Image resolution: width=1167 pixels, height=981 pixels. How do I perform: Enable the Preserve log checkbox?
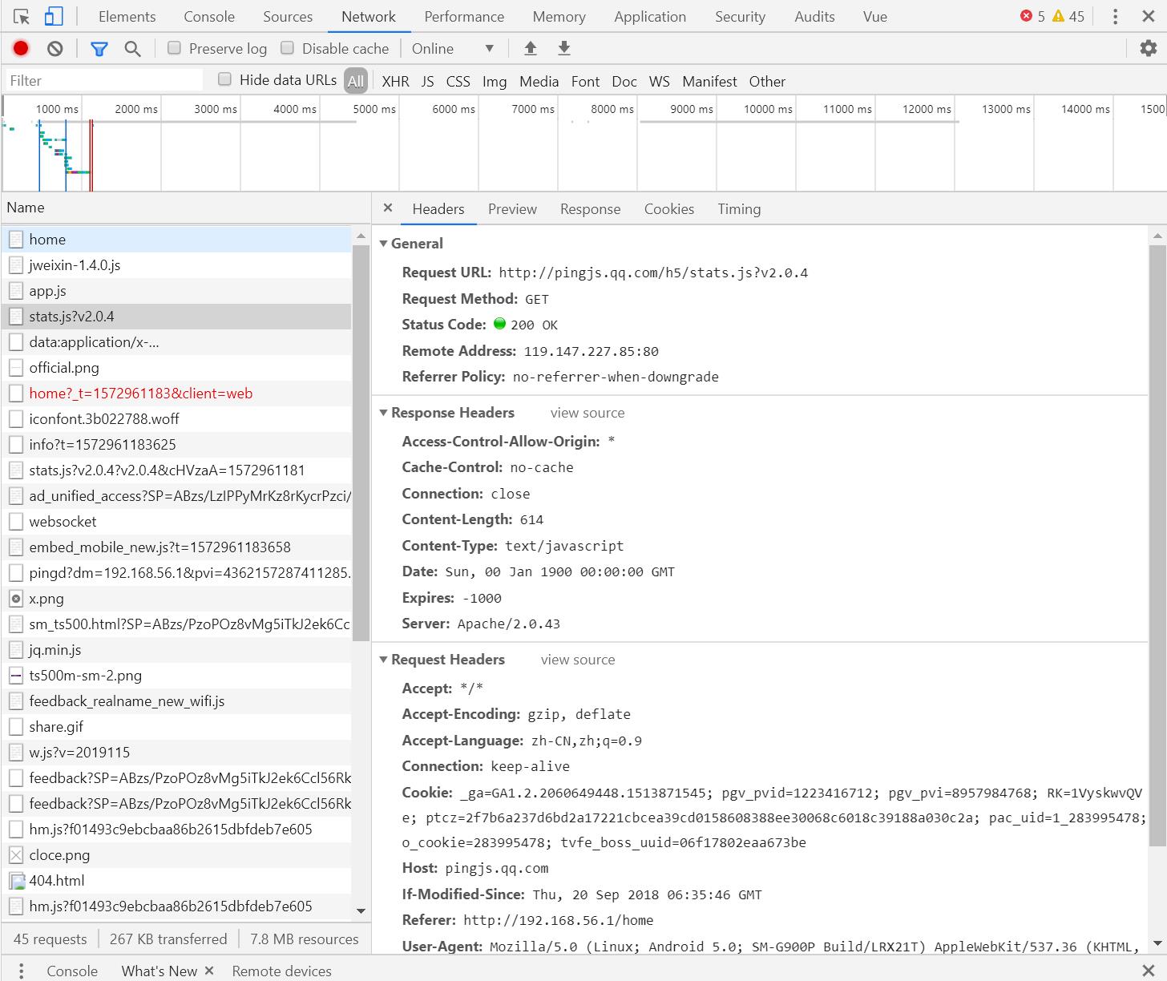click(174, 48)
